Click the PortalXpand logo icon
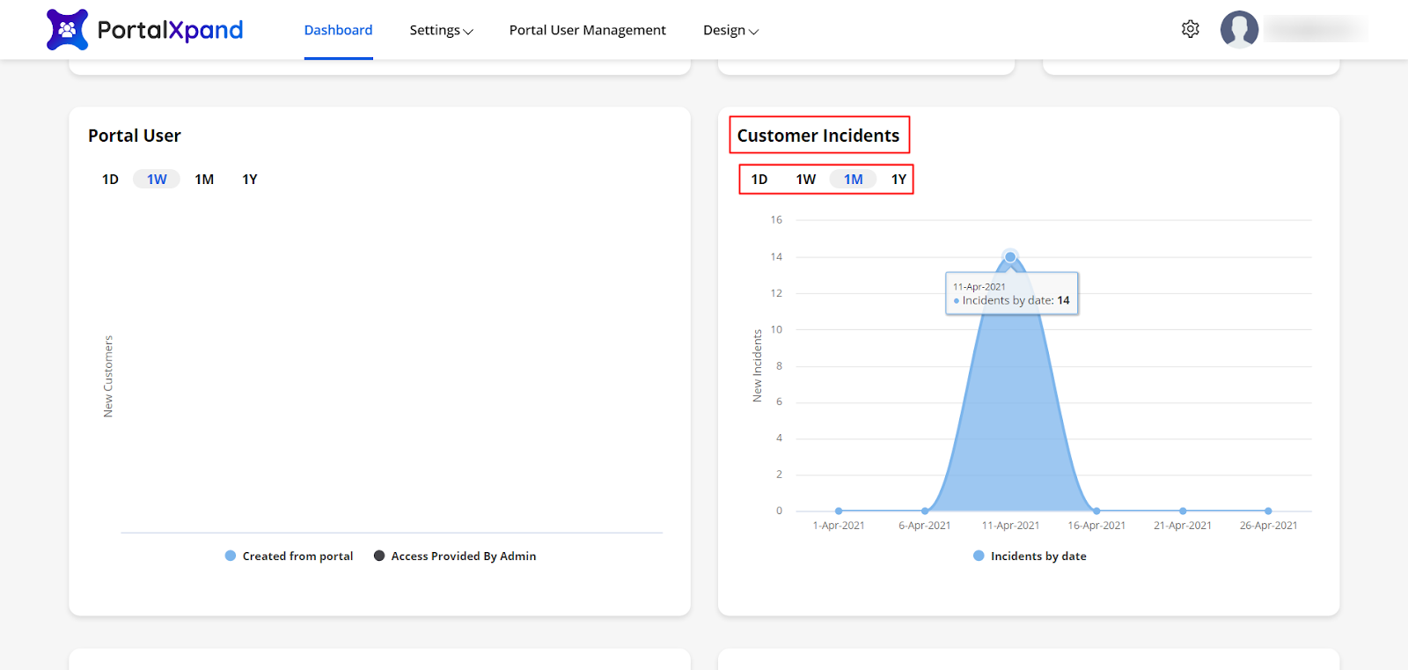Viewport: 1408px width, 670px height. [x=67, y=30]
